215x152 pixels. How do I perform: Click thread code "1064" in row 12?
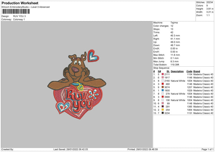[190, 110]
